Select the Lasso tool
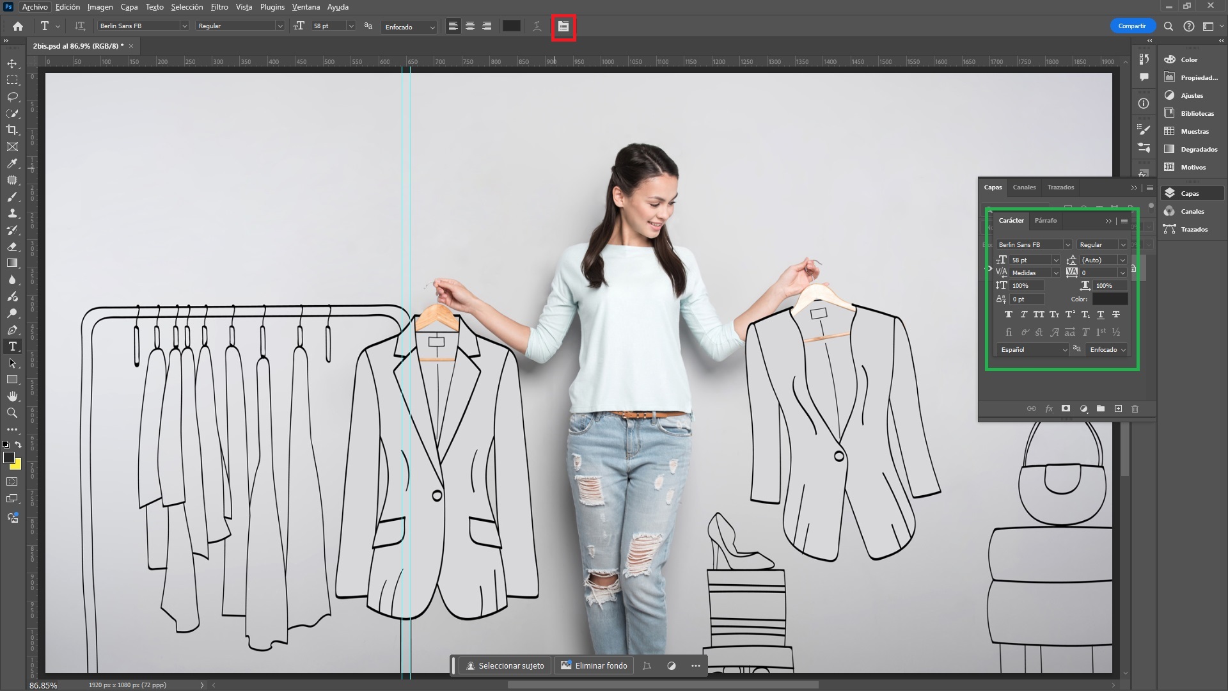1228x691 pixels. pyautogui.click(x=12, y=97)
